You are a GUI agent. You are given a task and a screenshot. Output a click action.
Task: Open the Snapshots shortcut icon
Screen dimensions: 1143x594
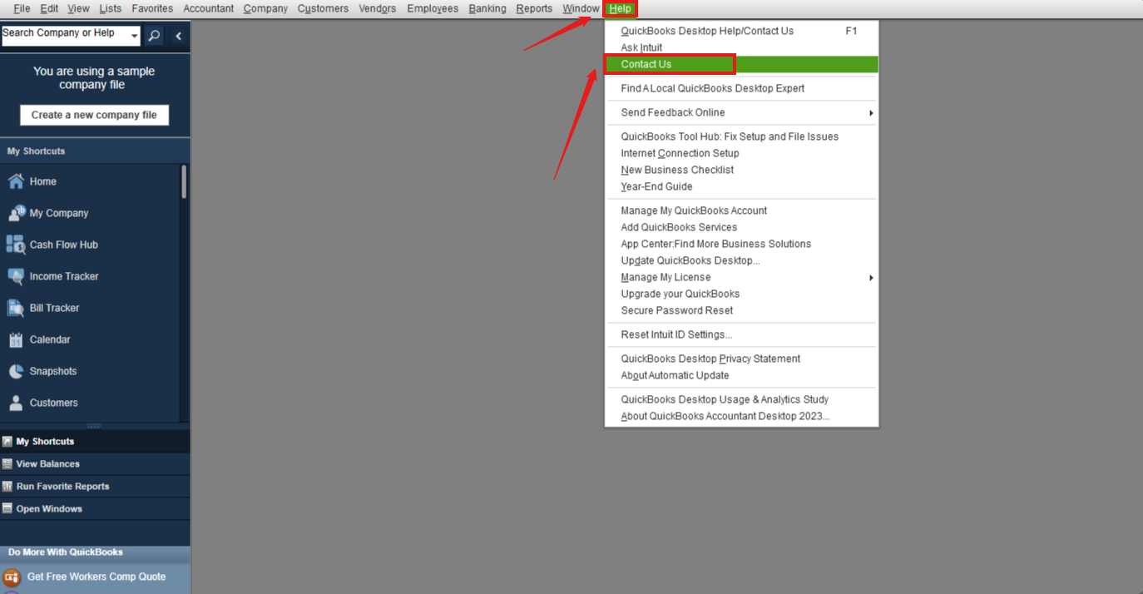click(16, 371)
